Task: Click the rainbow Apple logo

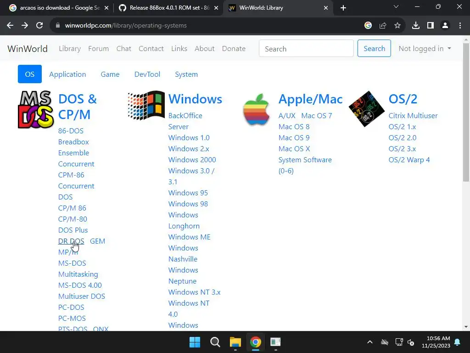Action: [256, 109]
